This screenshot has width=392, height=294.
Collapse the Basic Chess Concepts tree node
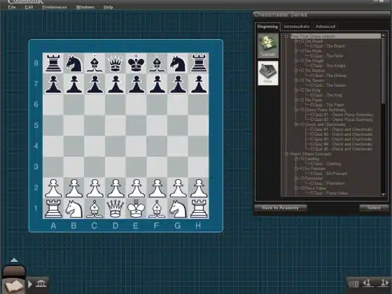coord(286,154)
